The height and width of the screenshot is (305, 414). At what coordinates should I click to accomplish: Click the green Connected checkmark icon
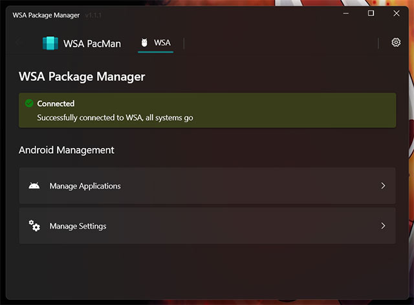(28, 103)
